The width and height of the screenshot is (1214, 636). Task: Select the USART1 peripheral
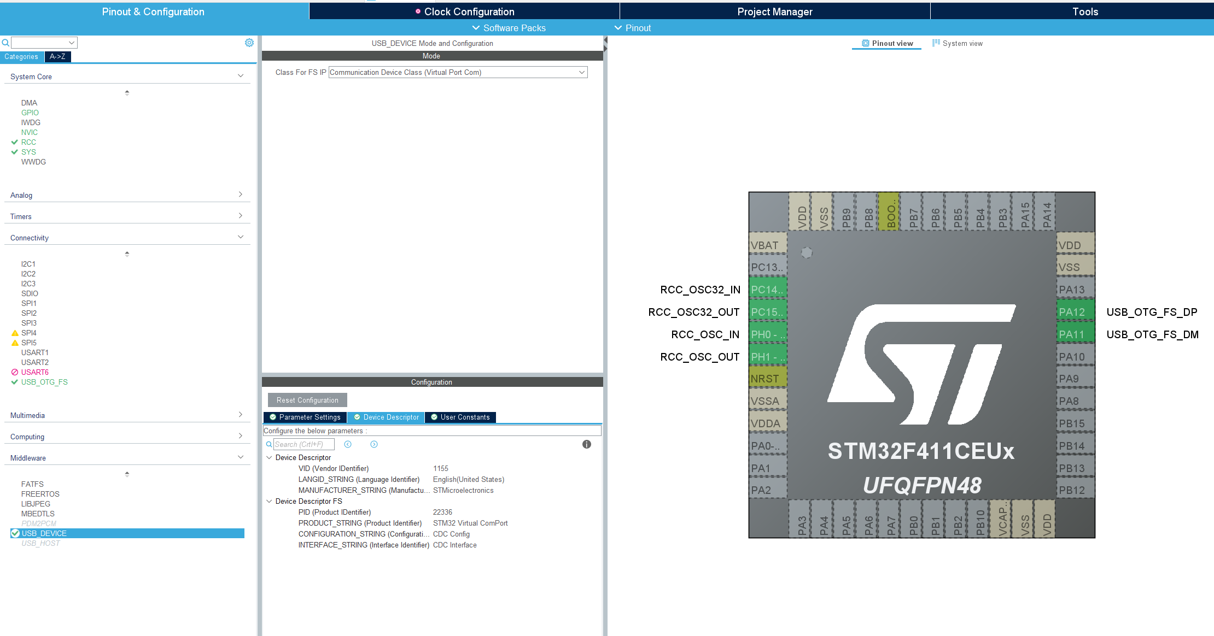(x=35, y=352)
